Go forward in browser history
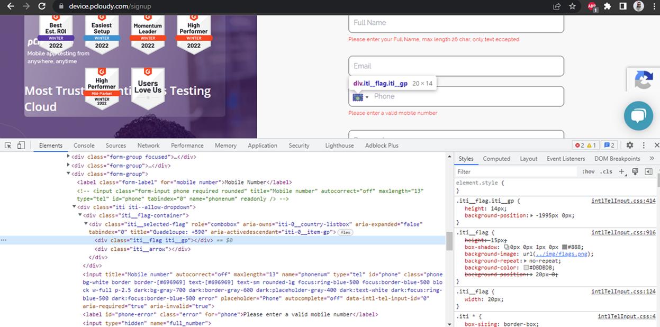 (x=26, y=6)
